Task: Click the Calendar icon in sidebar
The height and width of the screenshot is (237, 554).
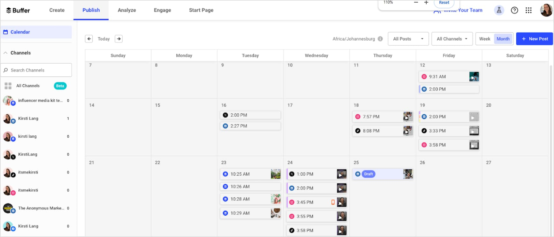Action: tap(5, 32)
